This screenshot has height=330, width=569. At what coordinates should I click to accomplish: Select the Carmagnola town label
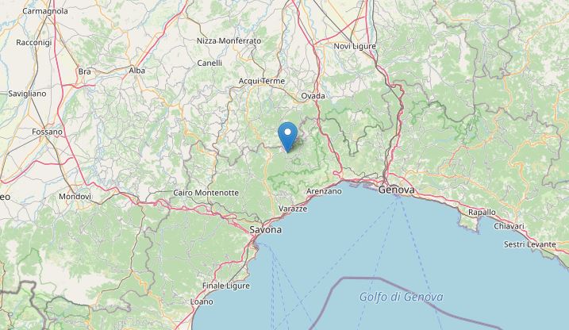coord(45,11)
